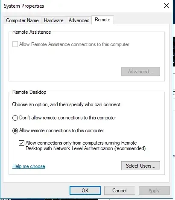The width and height of the screenshot is (175, 200).
Task: Click the Advanced... button under Remote Assistance
Action: click(x=140, y=72)
